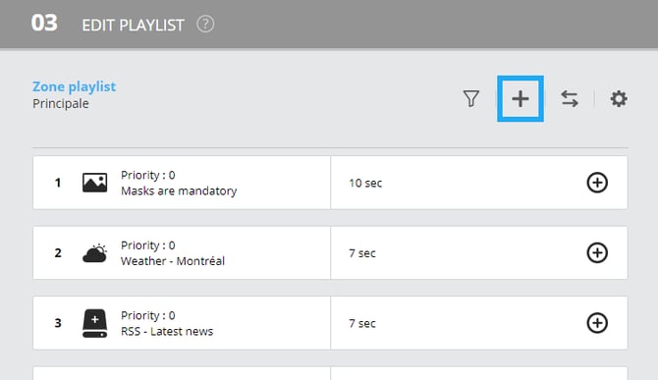
Task: Open the help icon beside Edit Playlist
Action: (205, 25)
